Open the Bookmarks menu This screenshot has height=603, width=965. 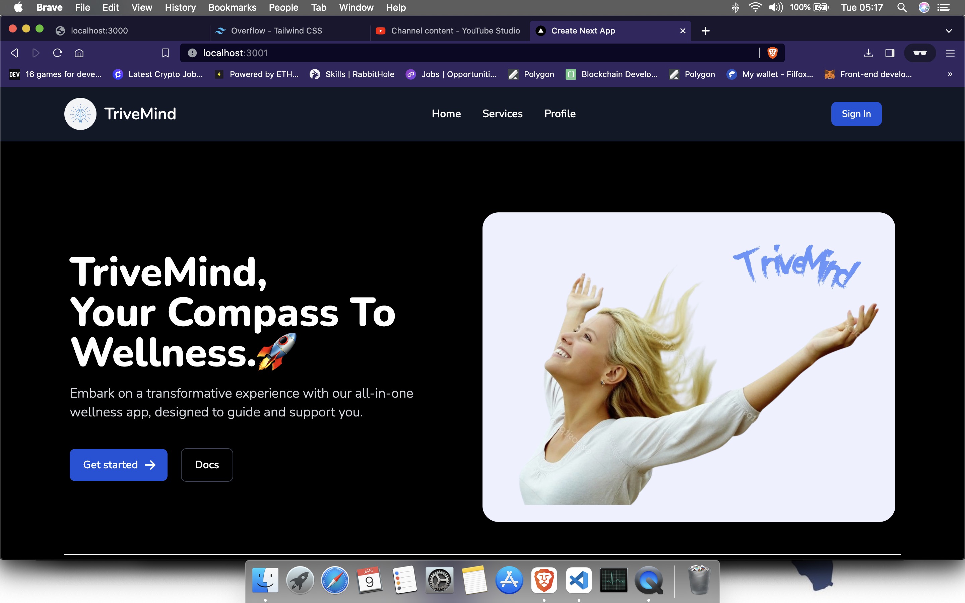pyautogui.click(x=232, y=8)
